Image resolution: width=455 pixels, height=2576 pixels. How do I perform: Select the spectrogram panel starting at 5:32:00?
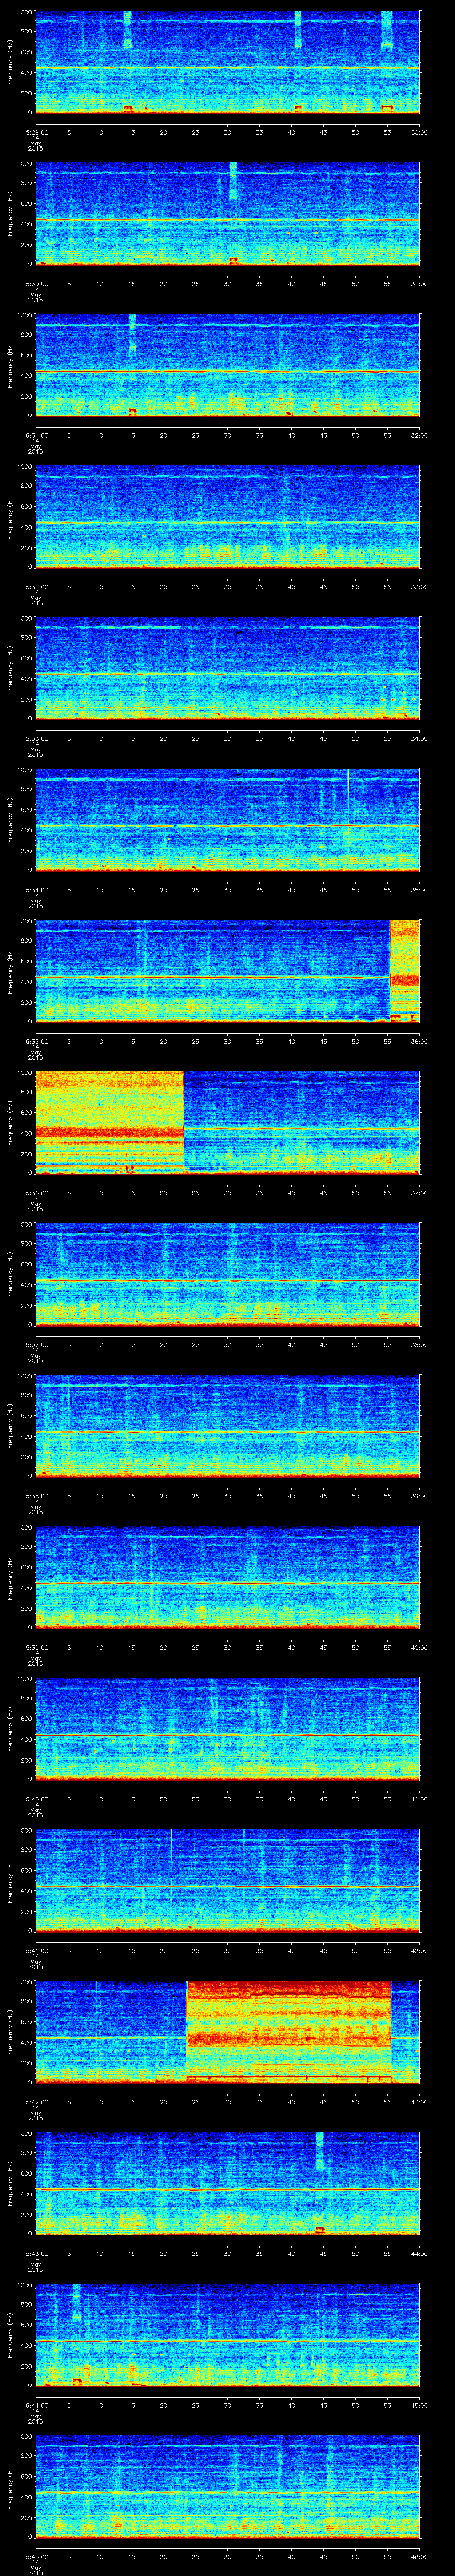(227, 516)
